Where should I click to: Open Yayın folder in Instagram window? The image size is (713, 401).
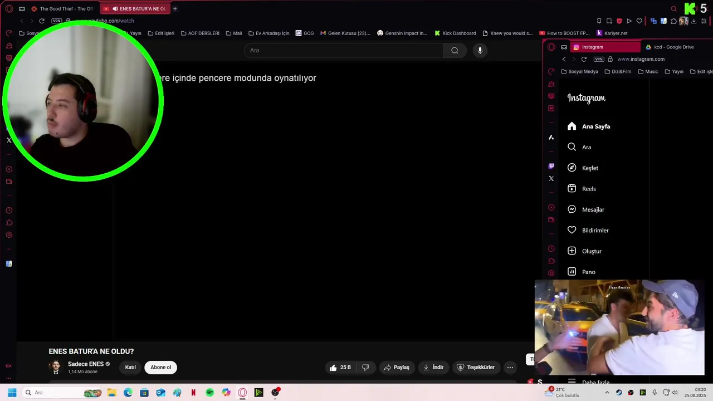(x=673, y=72)
